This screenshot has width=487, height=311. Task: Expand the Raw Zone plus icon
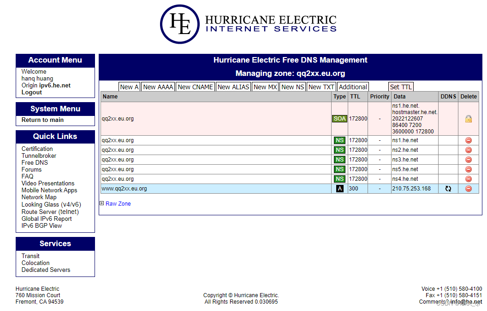(101, 203)
